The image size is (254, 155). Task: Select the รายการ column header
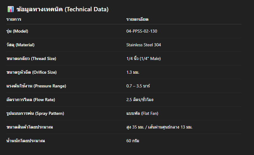pos(14,19)
